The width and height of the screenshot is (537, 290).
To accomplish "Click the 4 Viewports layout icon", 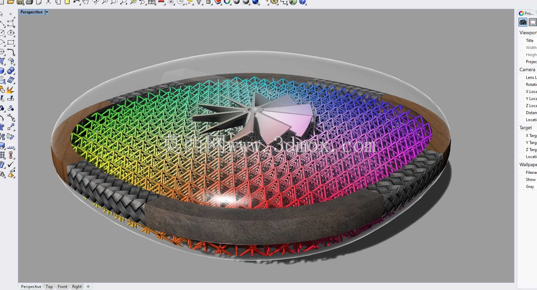I will coord(152,2).
